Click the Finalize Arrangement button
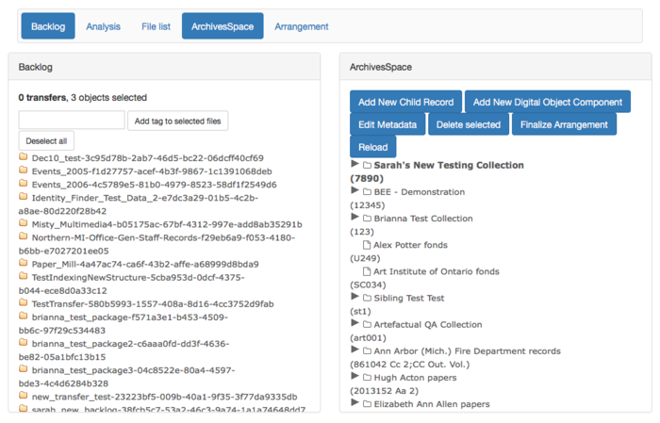This screenshot has width=660, height=423. tap(564, 124)
